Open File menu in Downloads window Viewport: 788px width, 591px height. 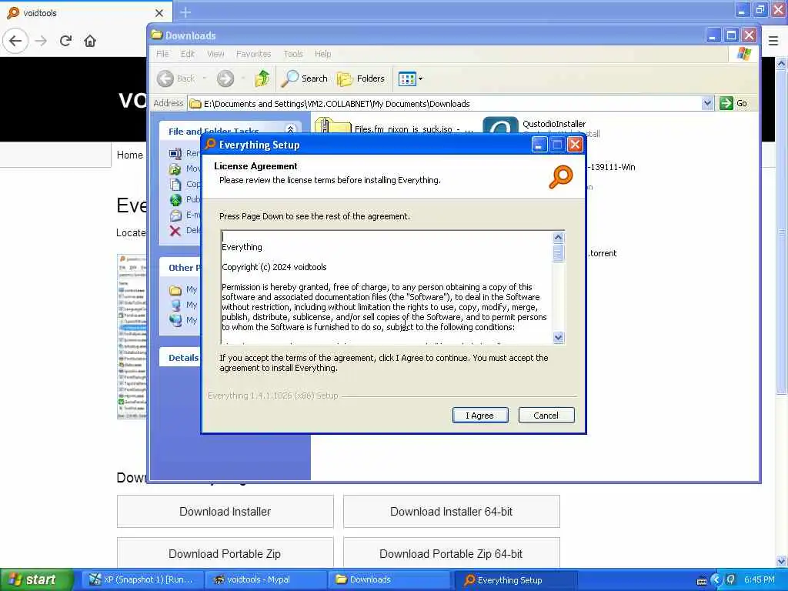162,54
